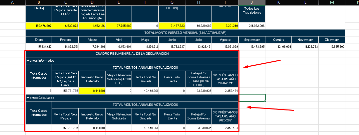Select 33.339.935 under Montos Calculados

198,128
